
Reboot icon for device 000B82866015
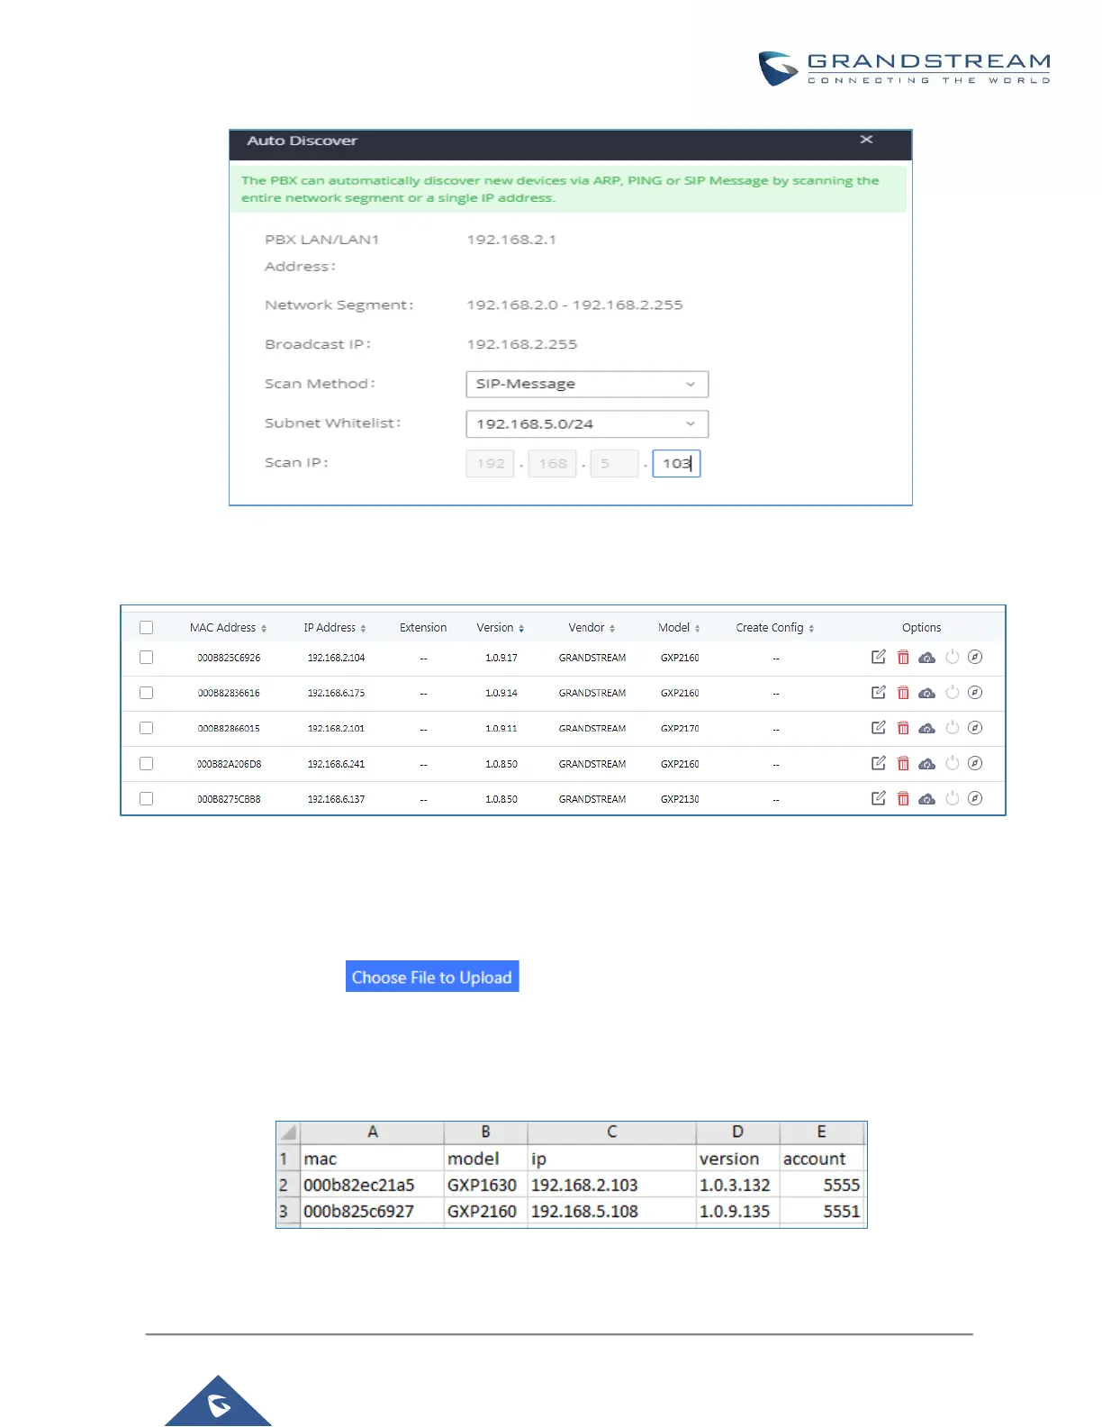click(952, 727)
